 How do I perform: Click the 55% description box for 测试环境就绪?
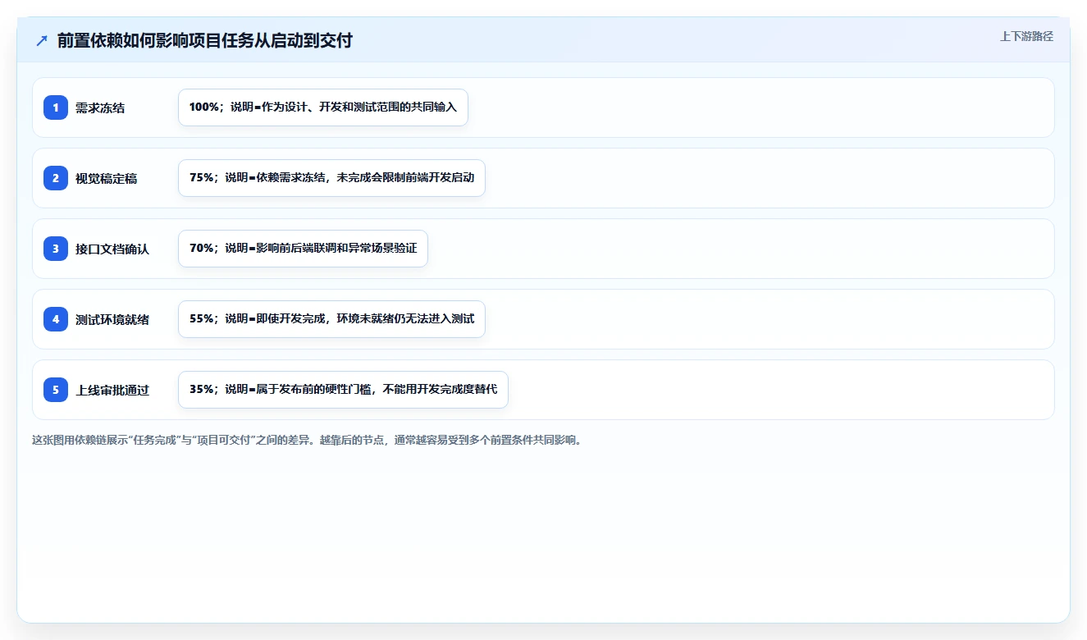click(331, 319)
